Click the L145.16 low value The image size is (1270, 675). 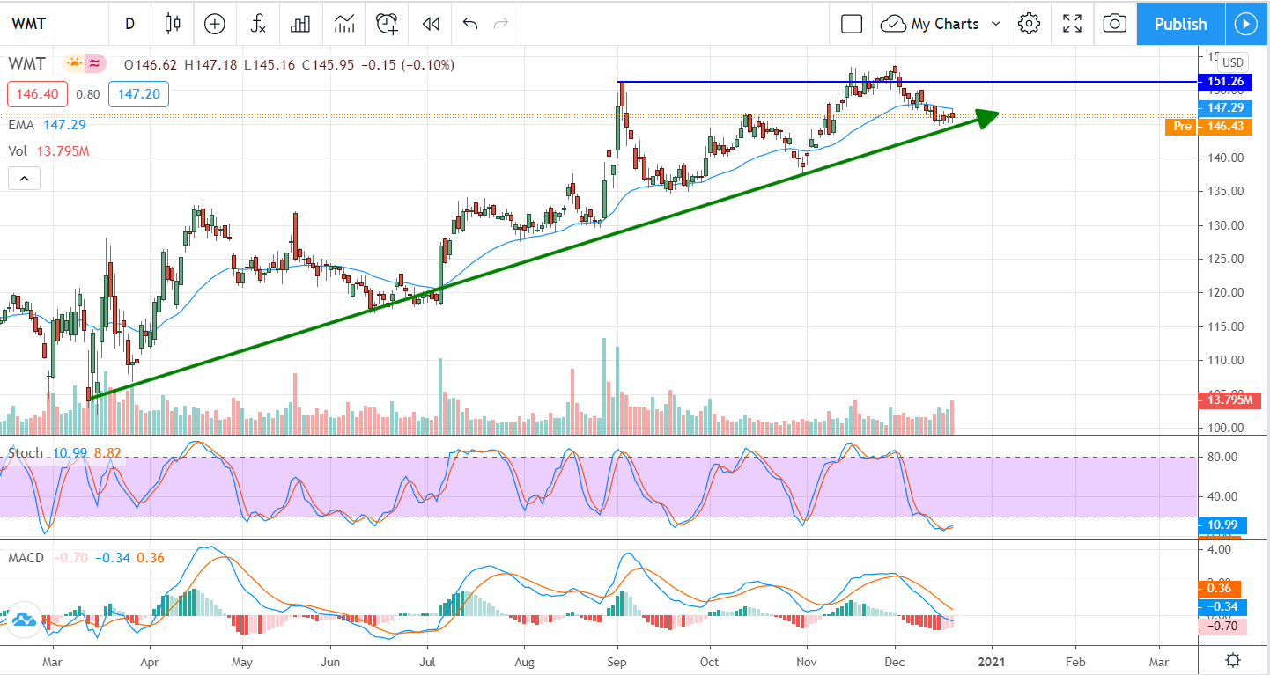point(270,64)
